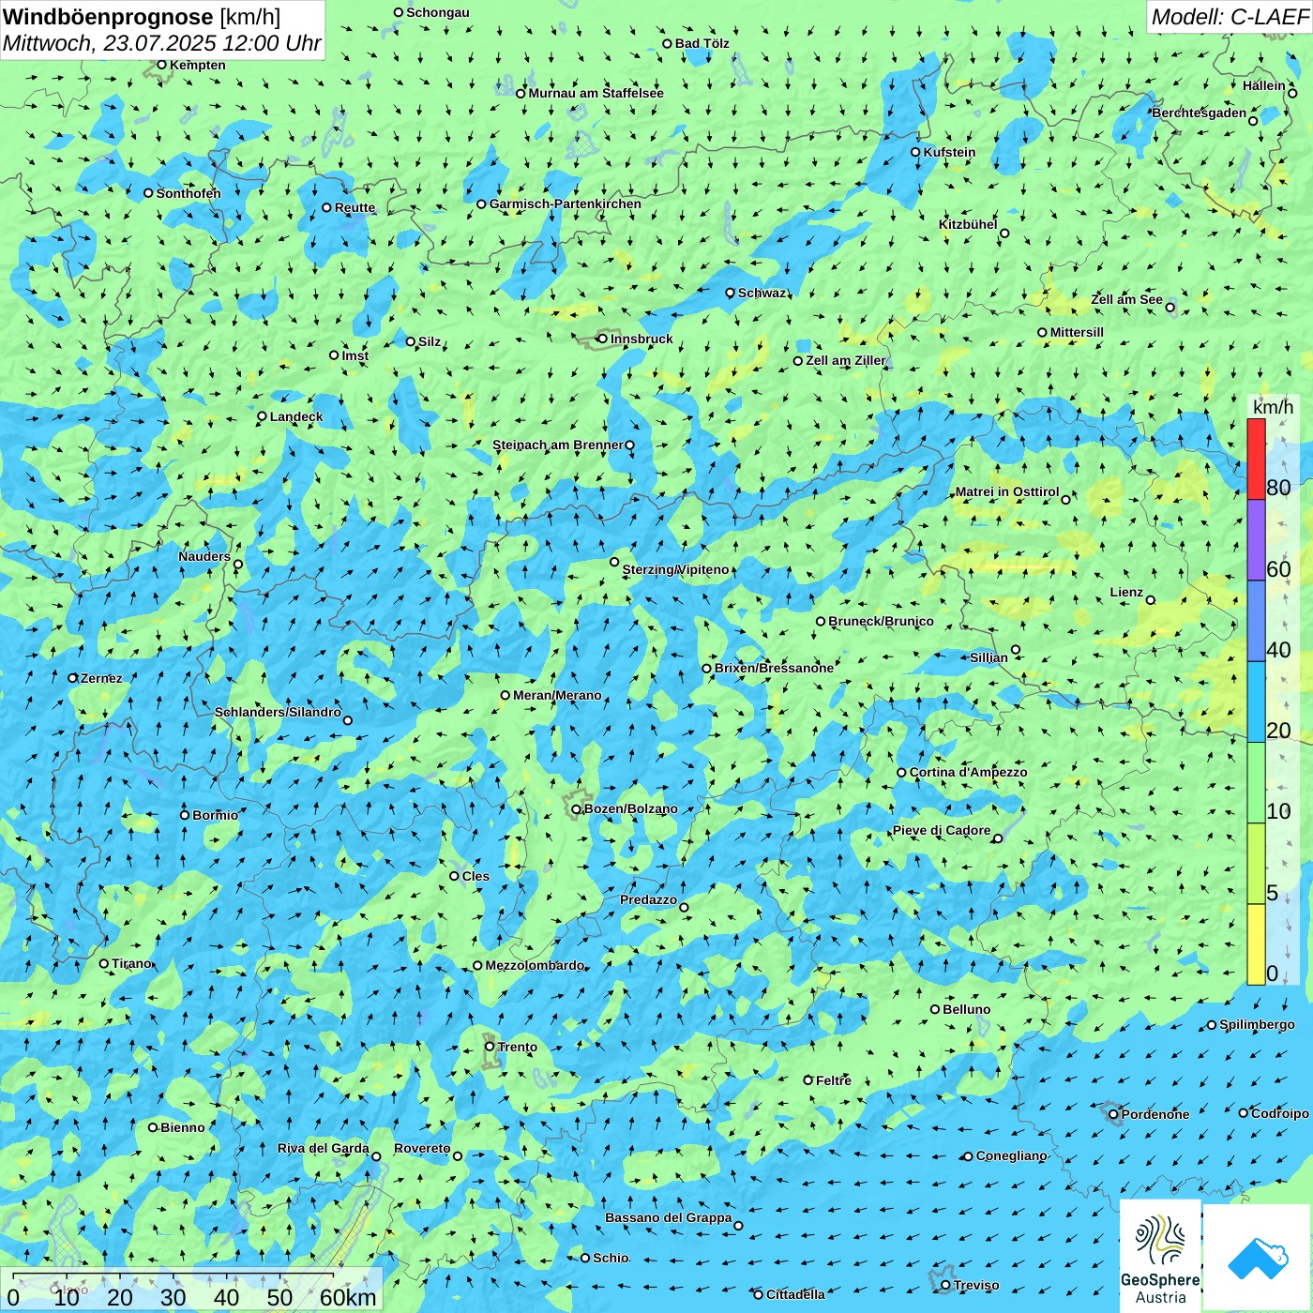Click the Cittadella label
Screen dimensions: 1313x1313
796,1294
